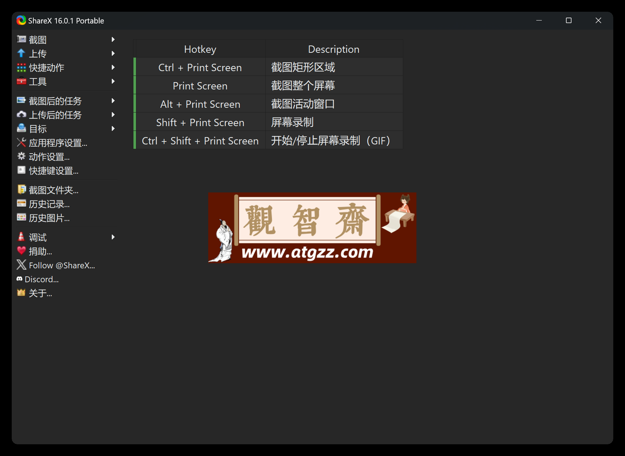Screen dimensions: 625x456
Task: Select the Ctrl + Print Screen hotkey row
Action: pyautogui.click(x=268, y=67)
